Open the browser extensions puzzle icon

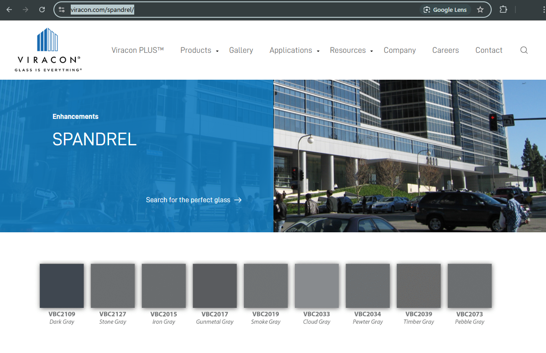(503, 10)
